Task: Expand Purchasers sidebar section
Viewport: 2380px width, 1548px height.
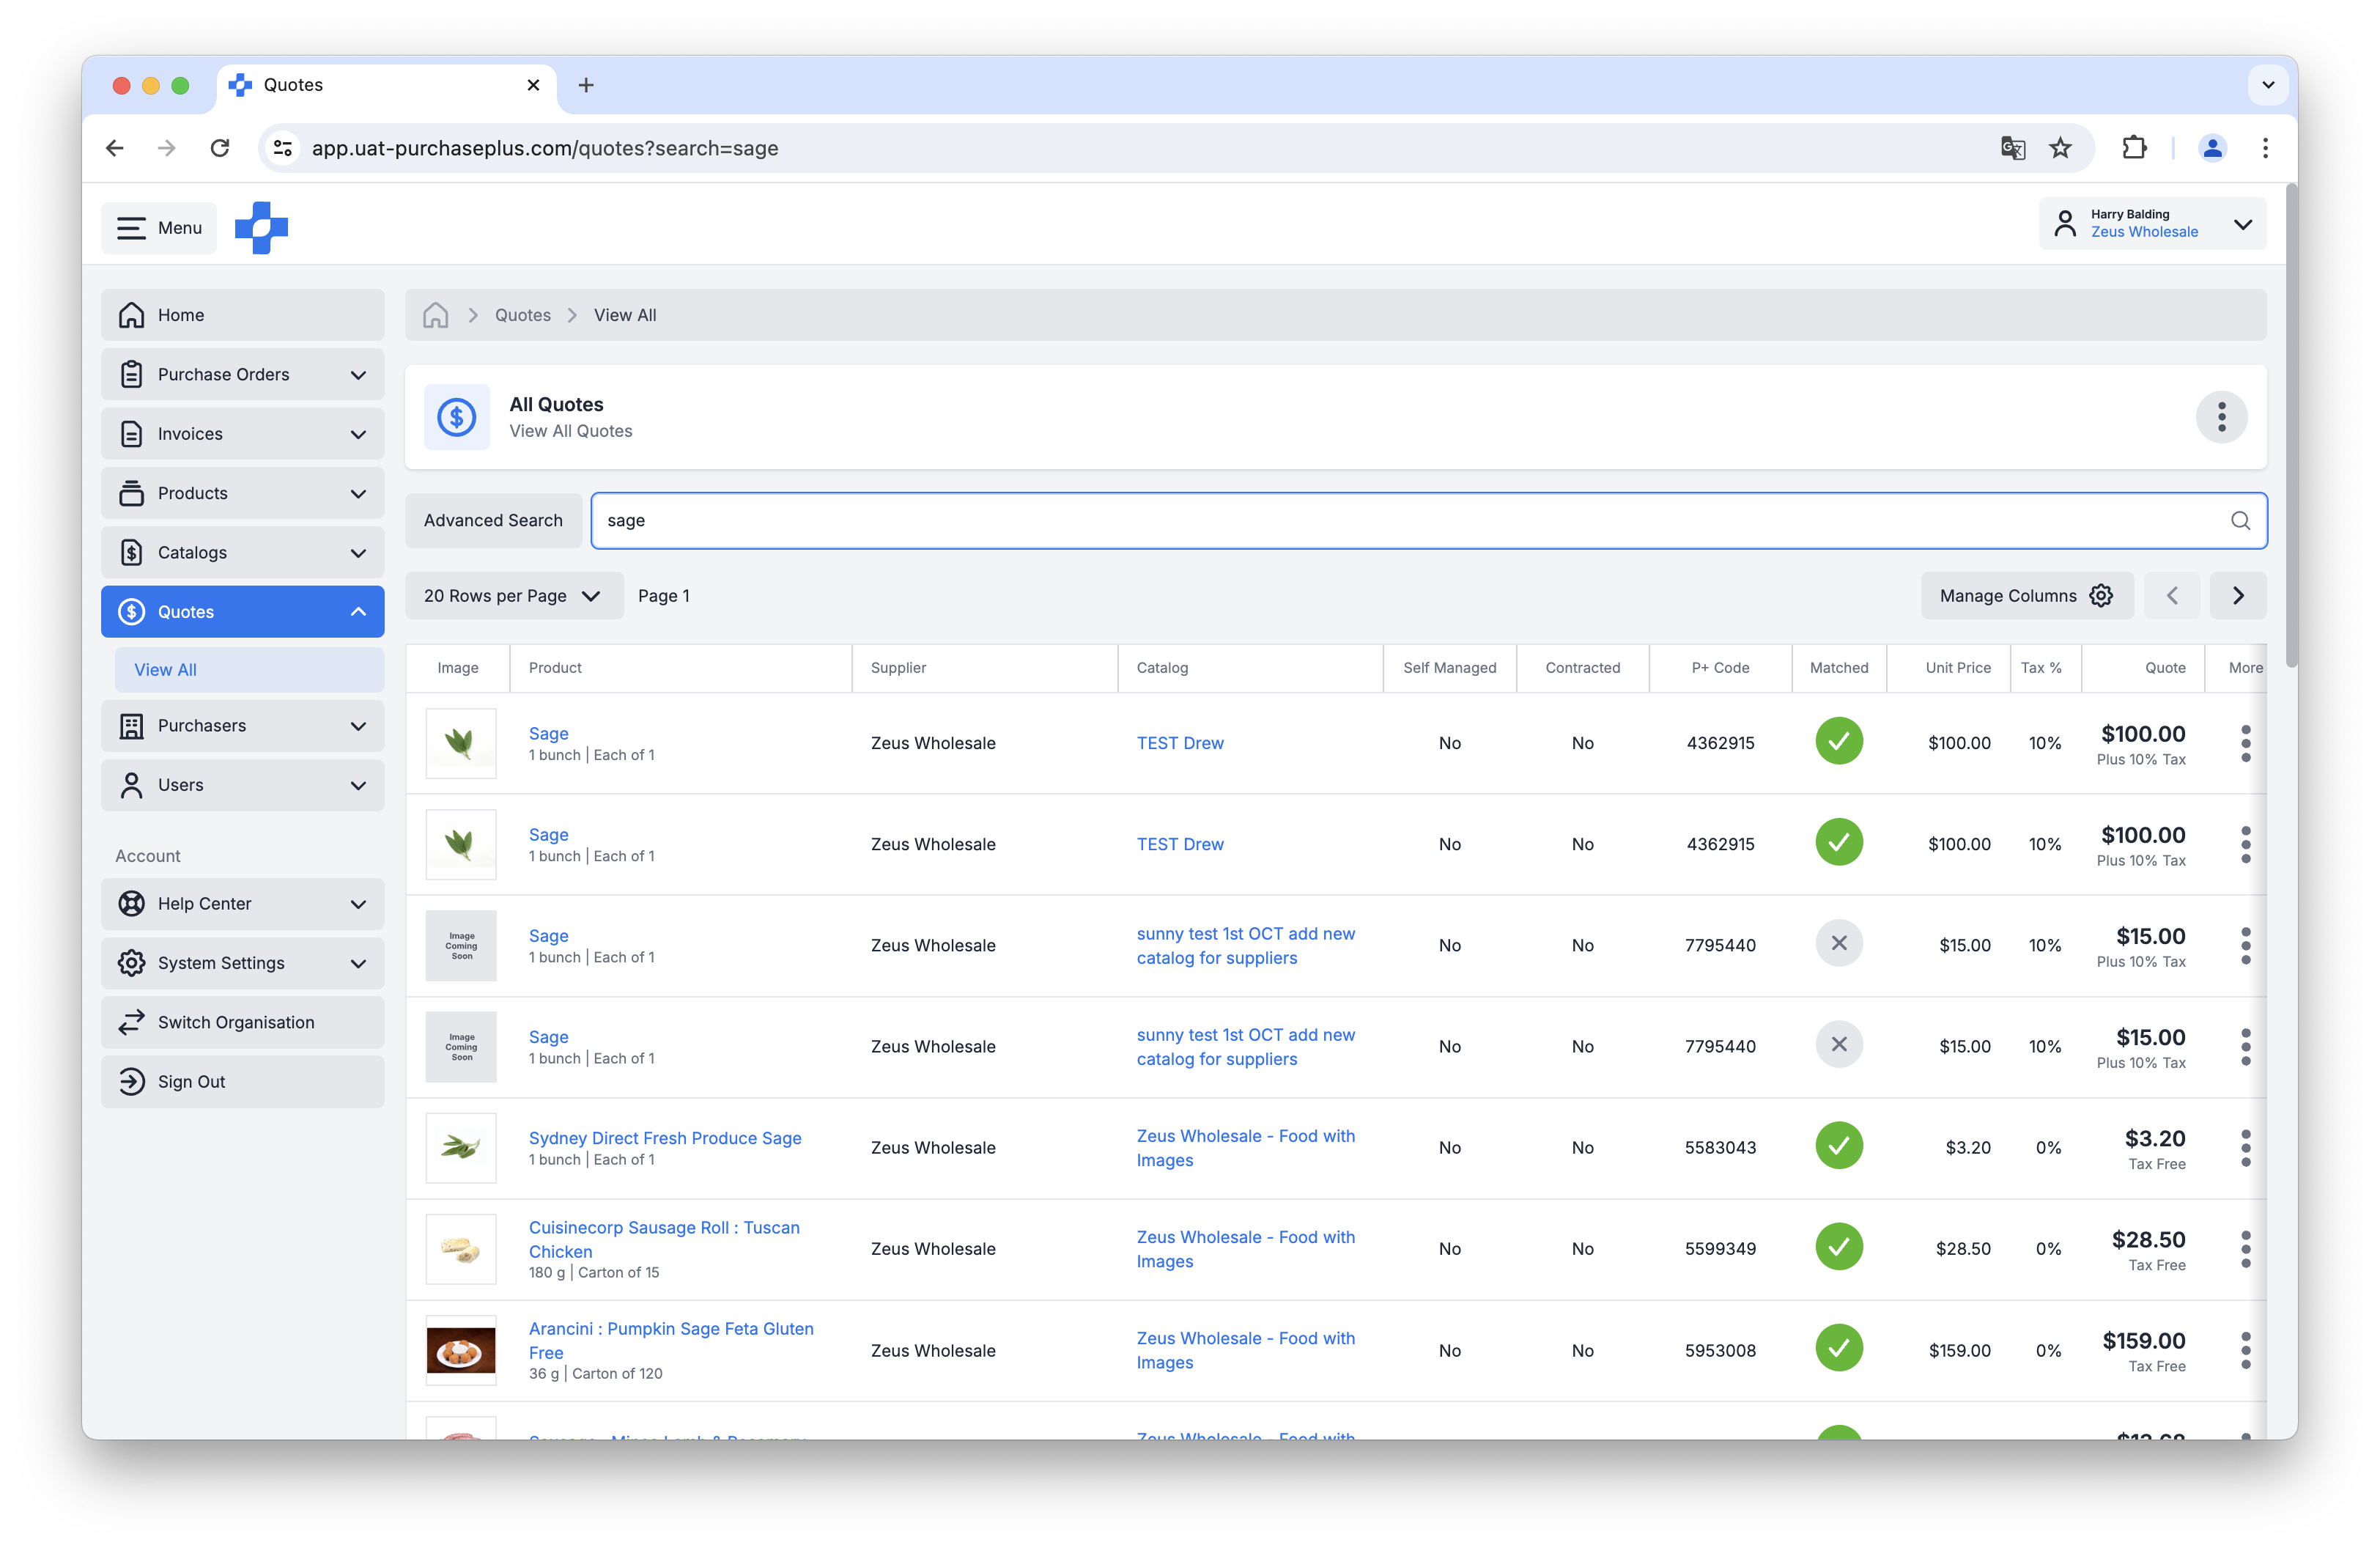Action: tap(242, 726)
